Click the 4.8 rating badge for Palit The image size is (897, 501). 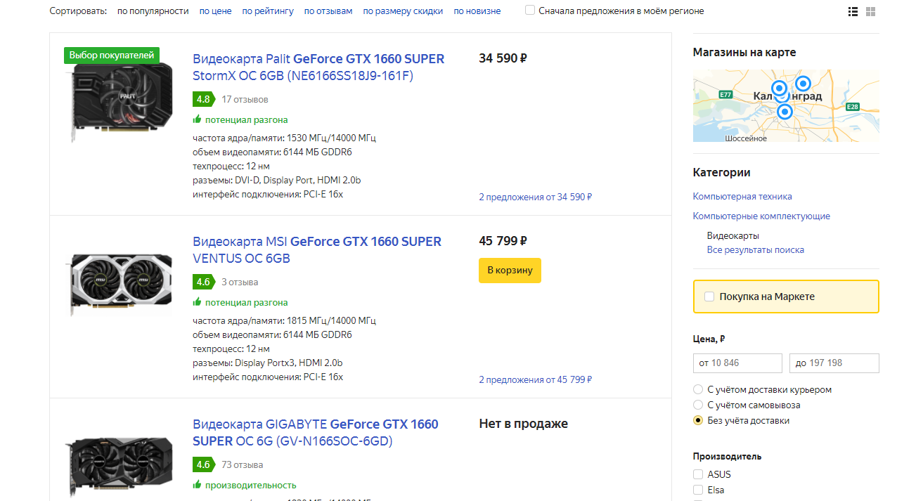(203, 99)
